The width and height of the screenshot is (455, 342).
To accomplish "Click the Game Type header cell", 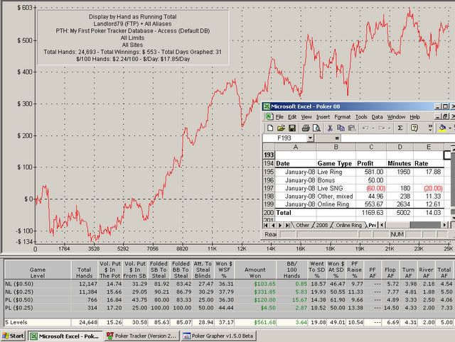I will click(x=336, y=163).
